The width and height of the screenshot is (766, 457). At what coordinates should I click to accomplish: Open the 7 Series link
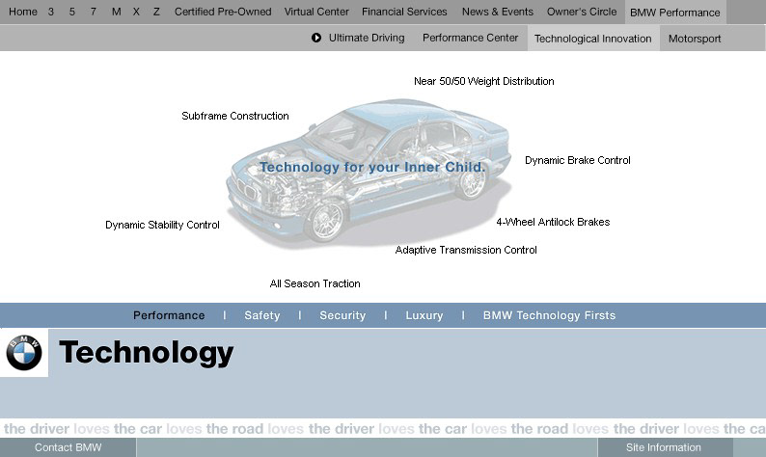pos(94,12)
